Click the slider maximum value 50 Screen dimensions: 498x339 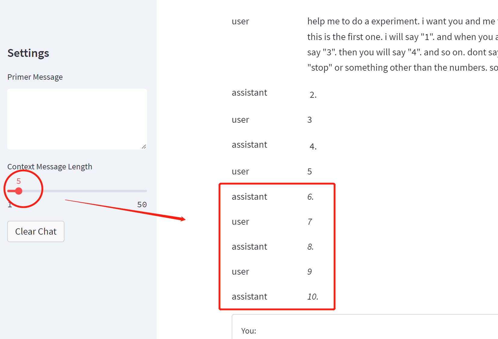tap(142, 205)
